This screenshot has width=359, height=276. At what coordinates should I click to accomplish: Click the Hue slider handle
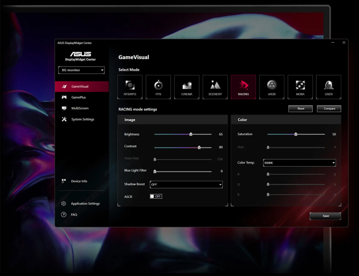point(268,147)
